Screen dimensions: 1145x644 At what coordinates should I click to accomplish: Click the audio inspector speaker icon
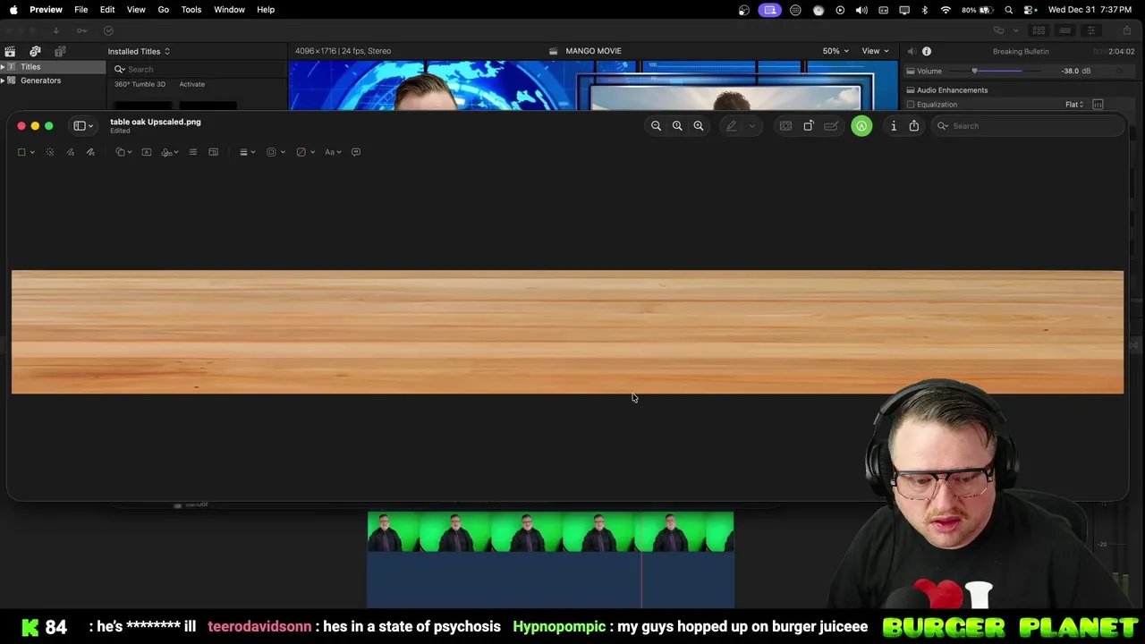tap(912, 52)
